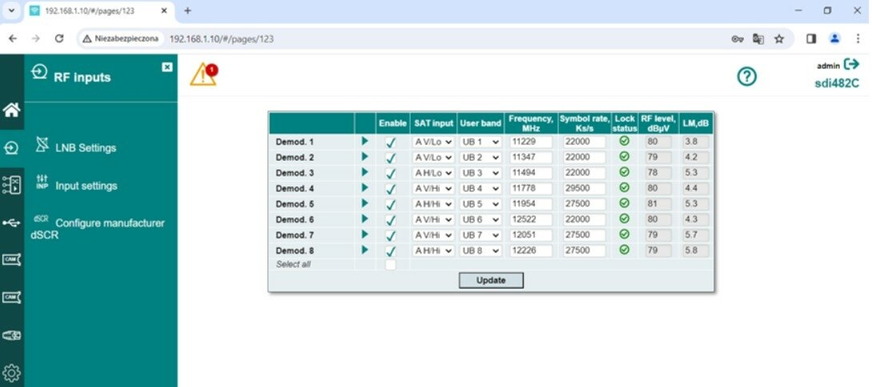Image resolution: width=872 pixels, height=387 pixels.
Task: Expand the Demod. 6 row arrow
Action: pyautogui.click(x=365, y=219)
